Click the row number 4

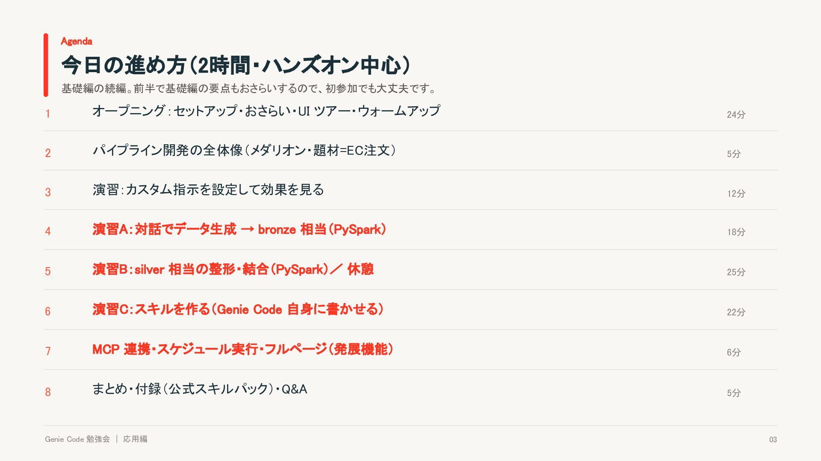tap(48, 231)
